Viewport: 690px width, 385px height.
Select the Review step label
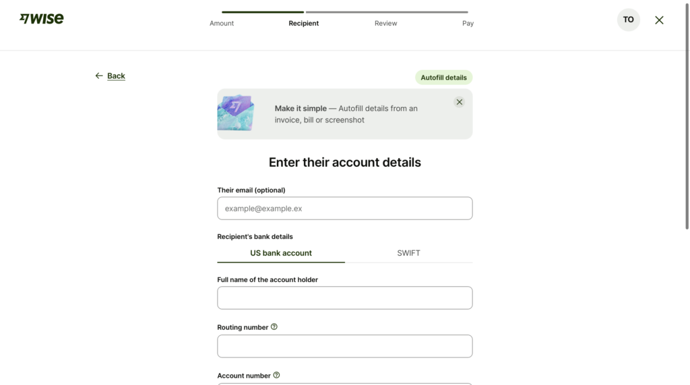pyautogui.click(x=385, y=24)
